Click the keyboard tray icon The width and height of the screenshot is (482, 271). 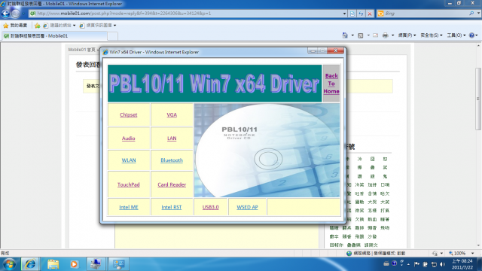tap(386, 263)
